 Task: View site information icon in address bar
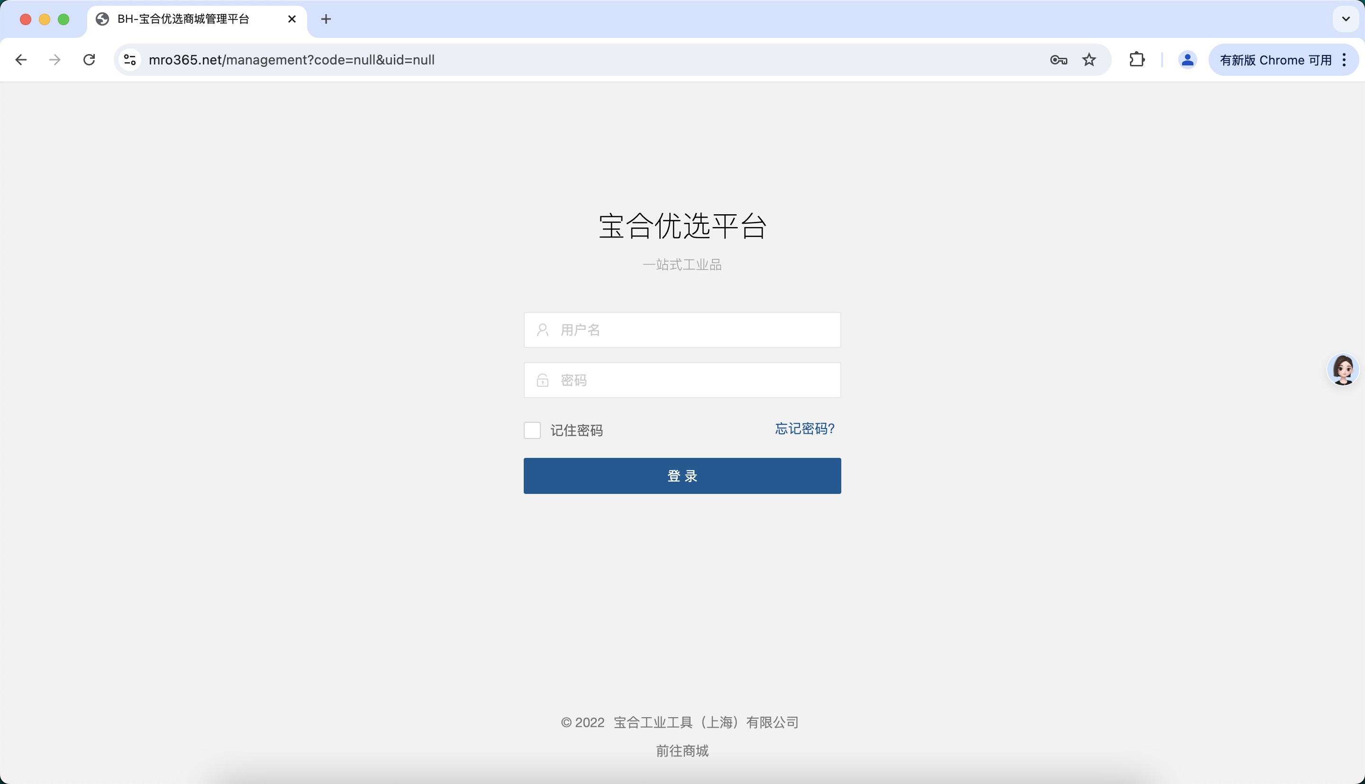(130, 60)
